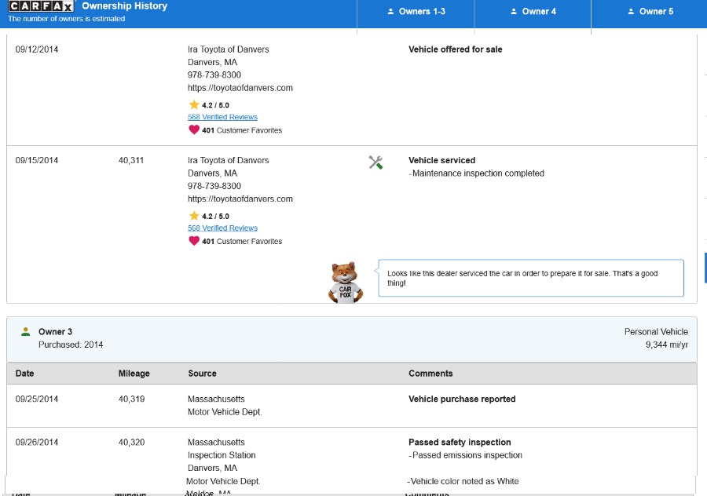This screenshot has height=496, width=707.
Task: Click 'Vehicle serviced' comment
Action: pos(441,160)
